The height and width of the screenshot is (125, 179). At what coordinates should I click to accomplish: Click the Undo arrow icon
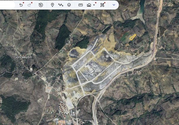pyautogui.click(x=21, y=5)
